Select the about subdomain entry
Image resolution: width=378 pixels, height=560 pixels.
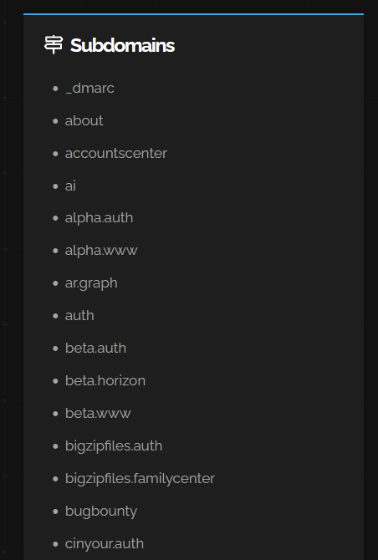coord(84,120)
